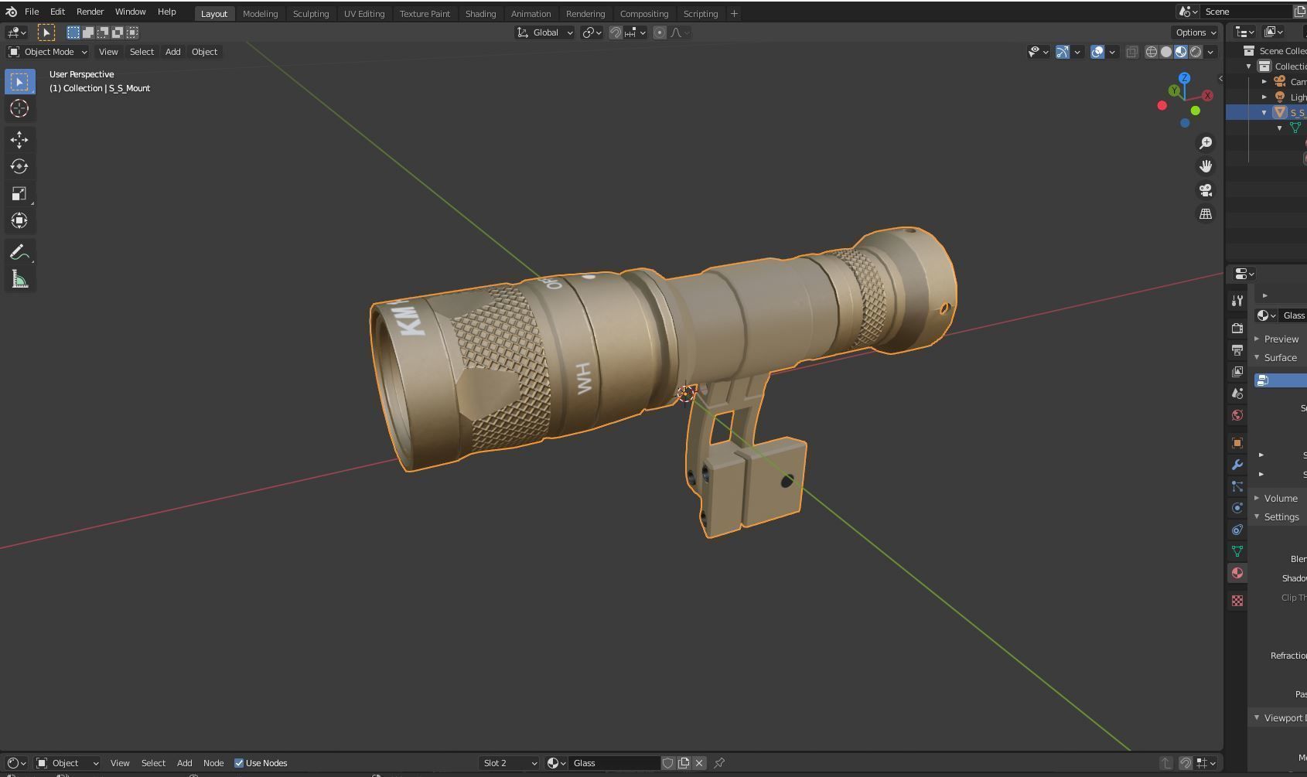
Task: Open the Slot 2 material slot dropdown
Action: [x=509, y=763]
